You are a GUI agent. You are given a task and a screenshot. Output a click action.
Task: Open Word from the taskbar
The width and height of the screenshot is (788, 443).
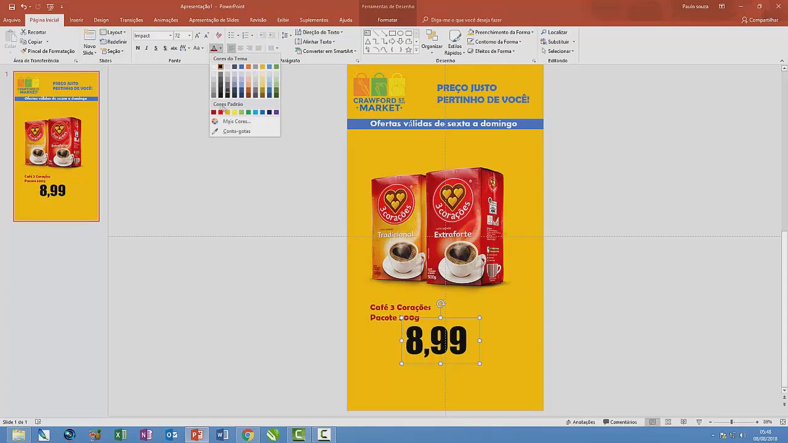[x=222, y=435]
